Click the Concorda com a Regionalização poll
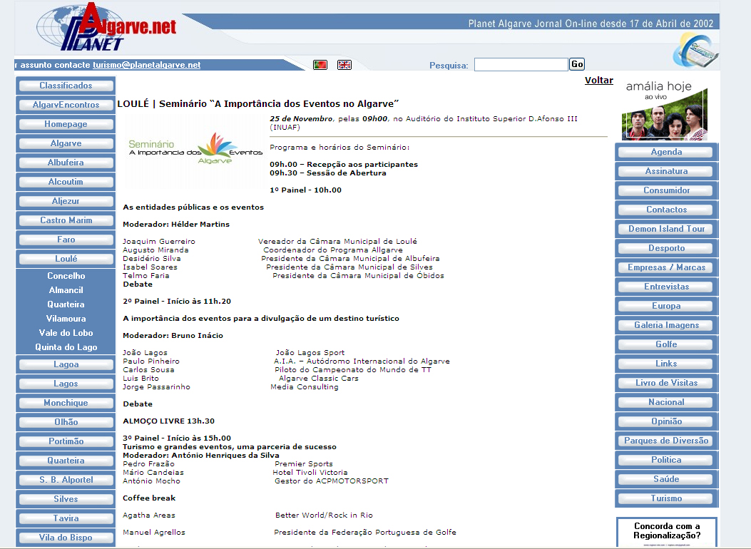Viewport: 751px width, 549px height. [x=666, y=531]
